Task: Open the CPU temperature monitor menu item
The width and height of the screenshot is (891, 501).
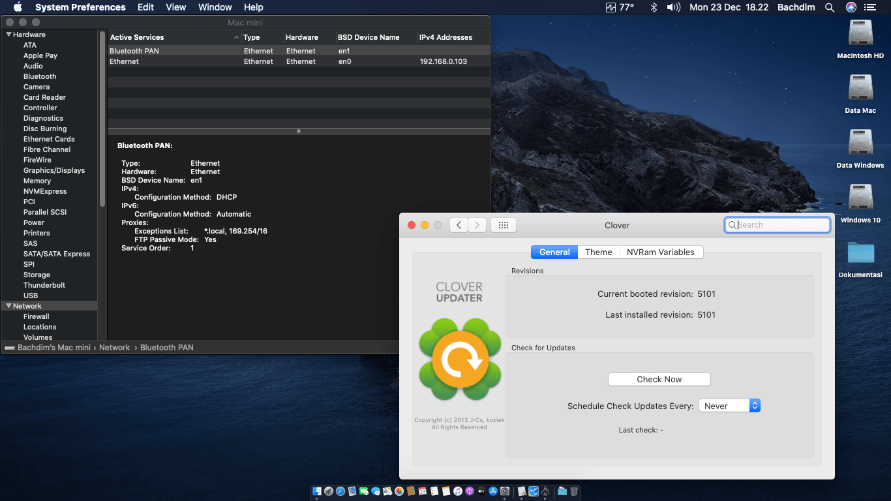Action: click(620, 7)
